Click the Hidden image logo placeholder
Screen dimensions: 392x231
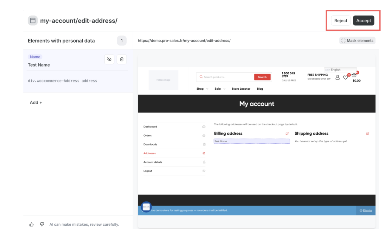[x=163, y=80]
